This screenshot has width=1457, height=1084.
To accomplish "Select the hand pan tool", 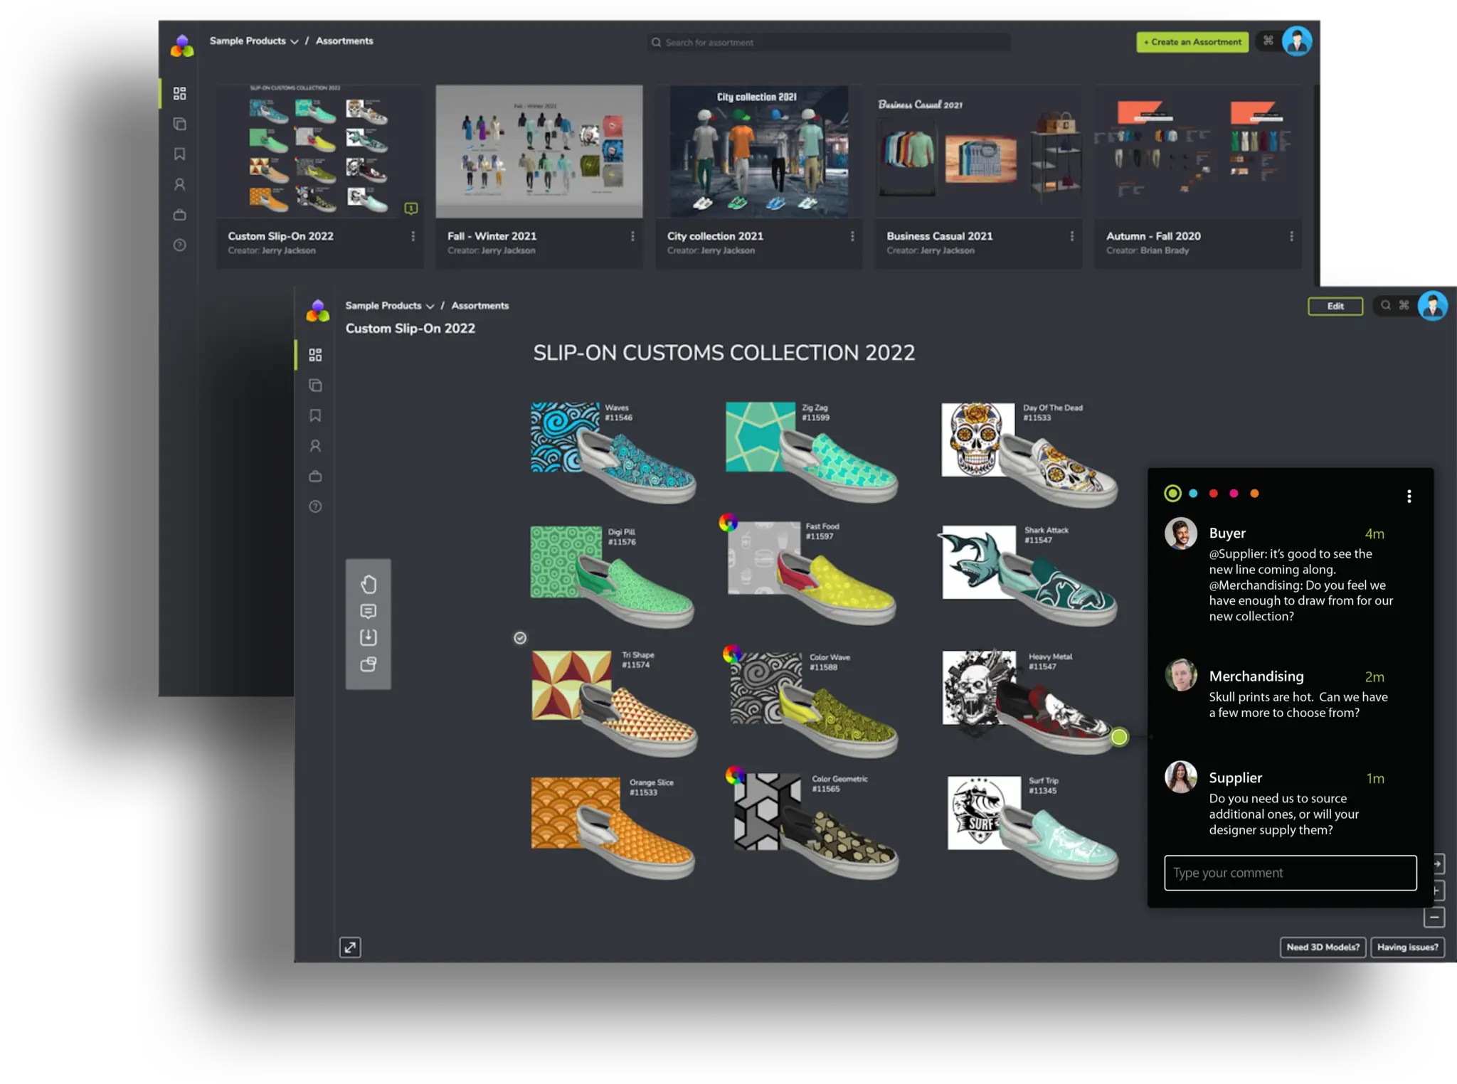I will (x=368, y=584).
